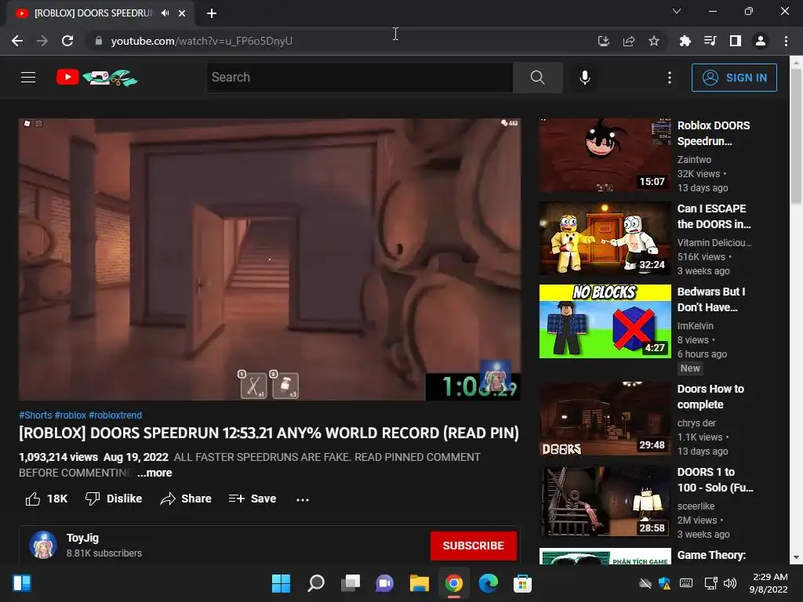Open Chrome profile icon
The height and width of the screenshot is (602, 803).
coord(761,41)
